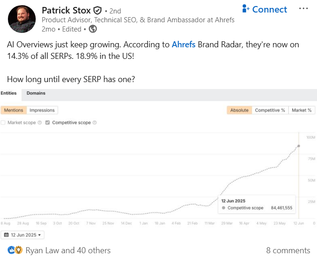This screenshot has width=317, height=256.
Task: Select Competitive % view mode
Action: 270,110
